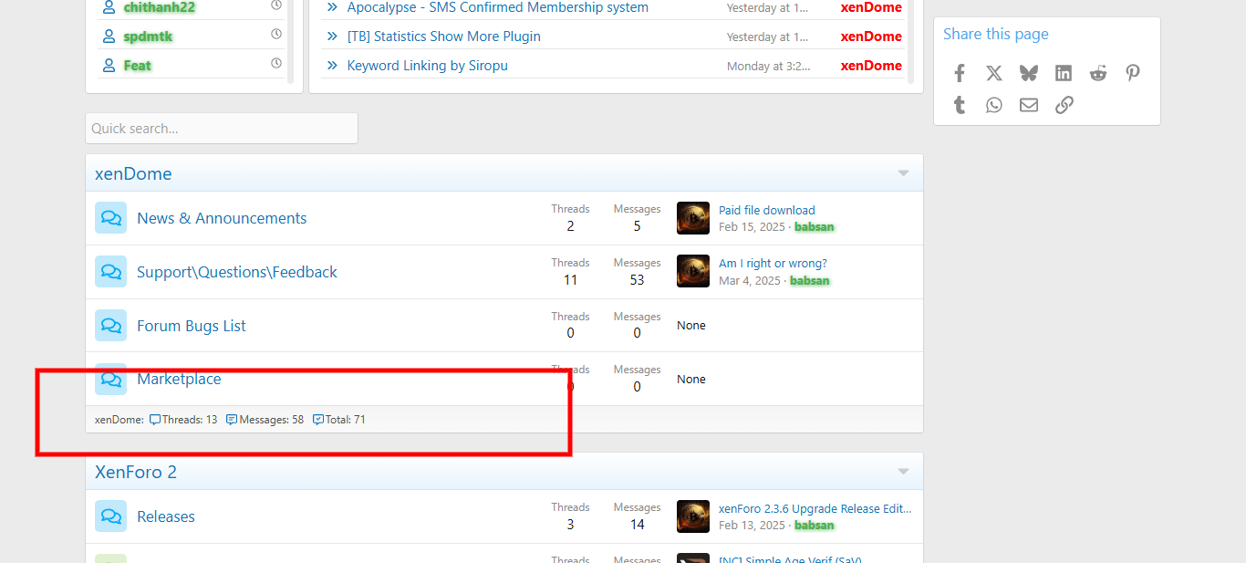Image resolution: width=1246 pixels, height=563 pixels.
Task: Click 'Messages: 58' in xenDome footer
Action: [x=265, y=420]
